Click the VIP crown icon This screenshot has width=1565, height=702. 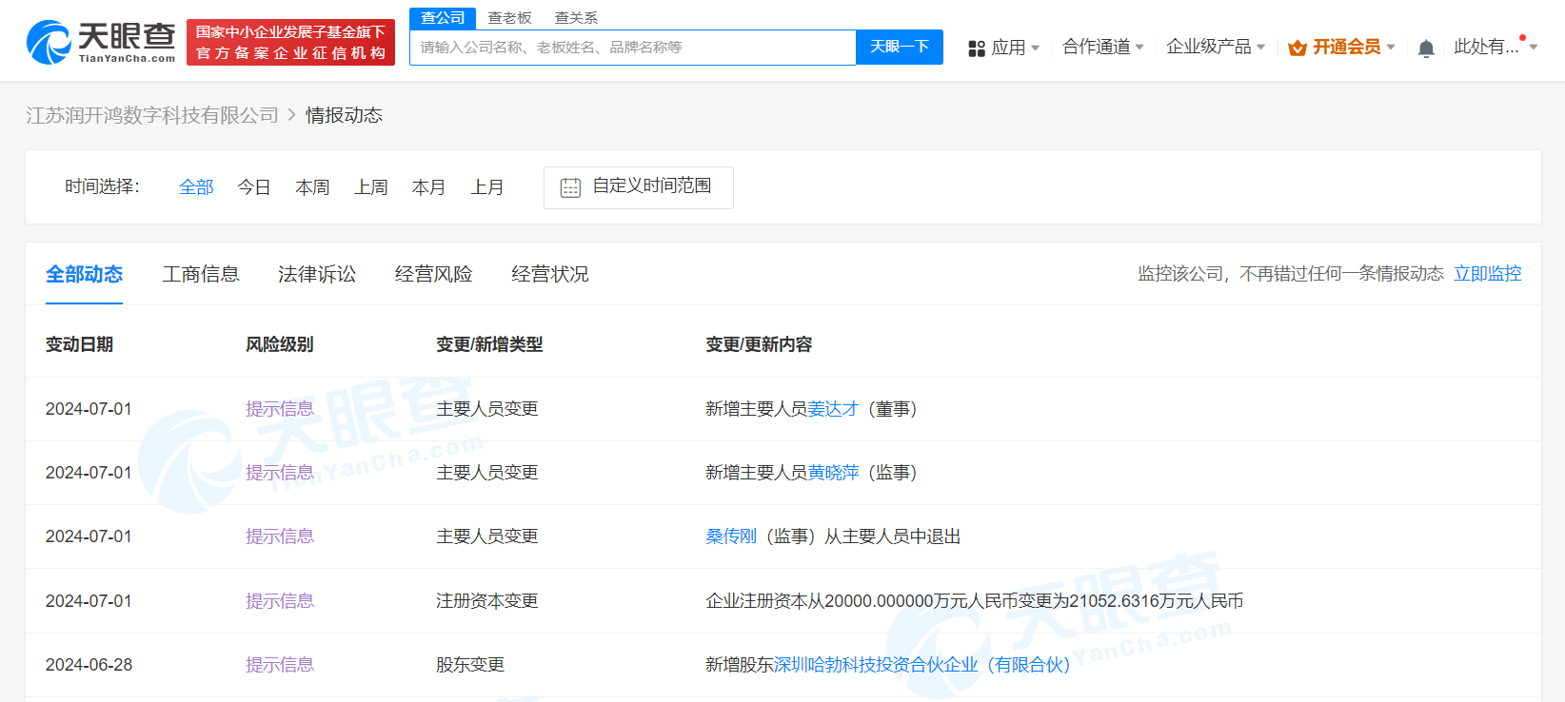(1297, 48)
